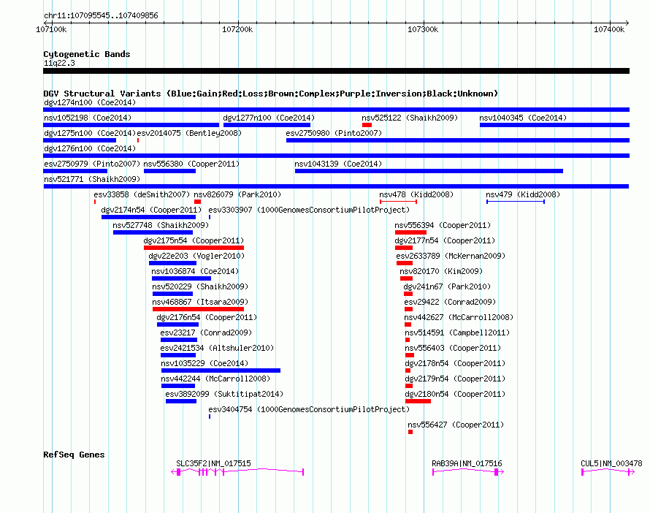Open the nsv442244 (McCarroll2008) variant label

click(215, 379)
